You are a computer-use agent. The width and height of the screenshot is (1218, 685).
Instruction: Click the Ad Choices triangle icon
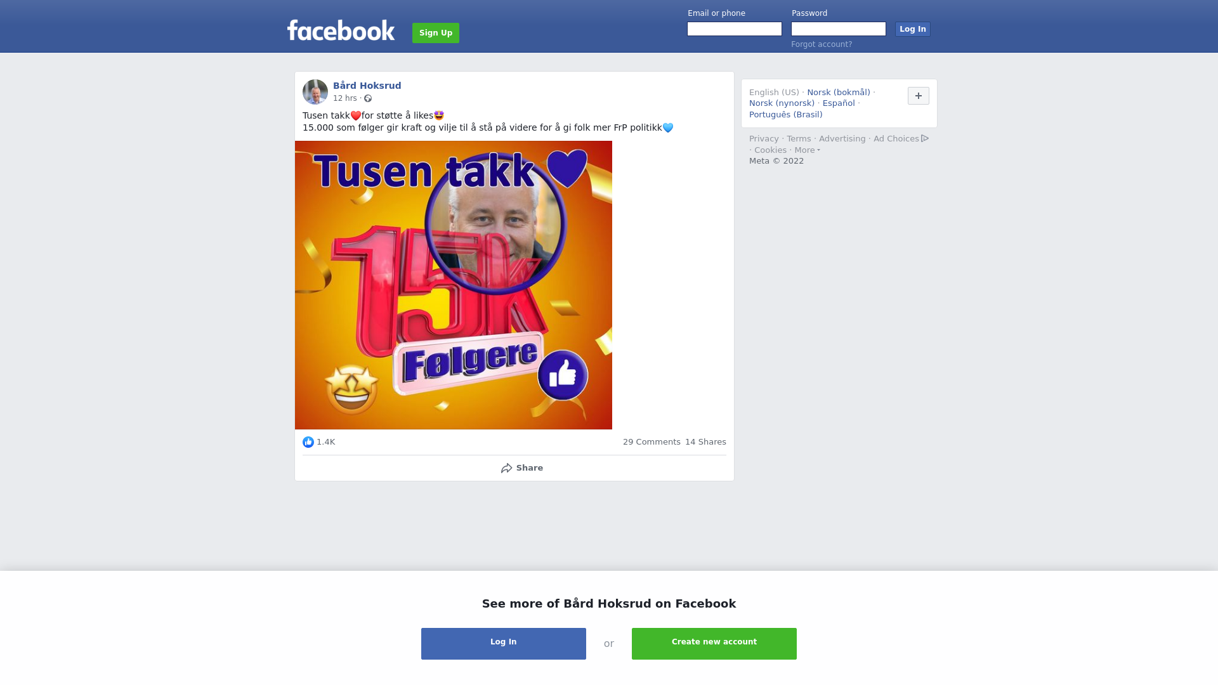click(925, 138)
